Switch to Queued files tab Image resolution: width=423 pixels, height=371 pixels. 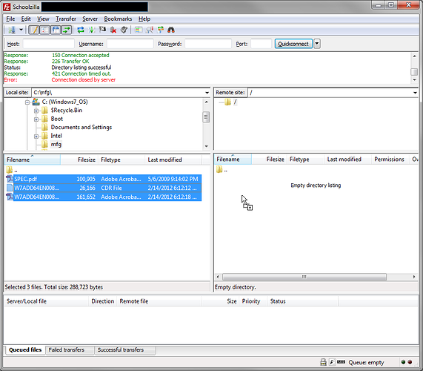pos(25,350)
